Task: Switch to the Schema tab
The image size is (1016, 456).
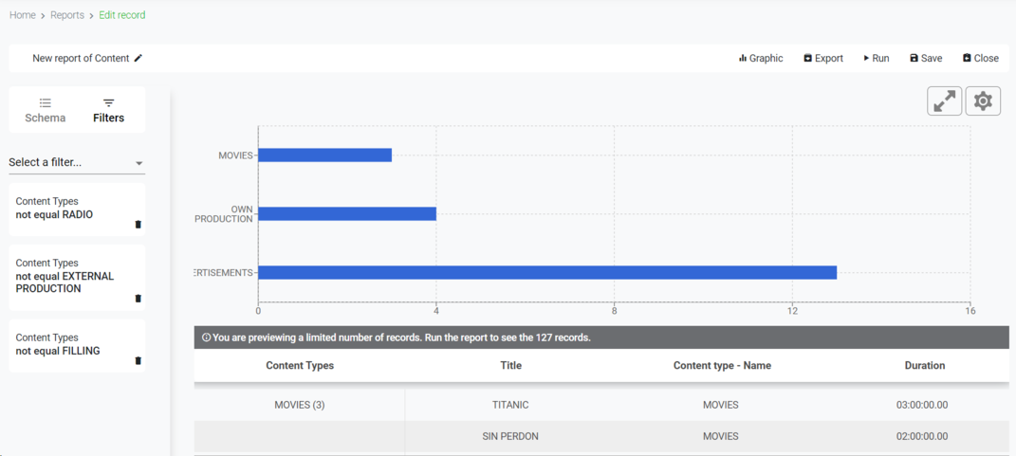Action: [45, 110]
